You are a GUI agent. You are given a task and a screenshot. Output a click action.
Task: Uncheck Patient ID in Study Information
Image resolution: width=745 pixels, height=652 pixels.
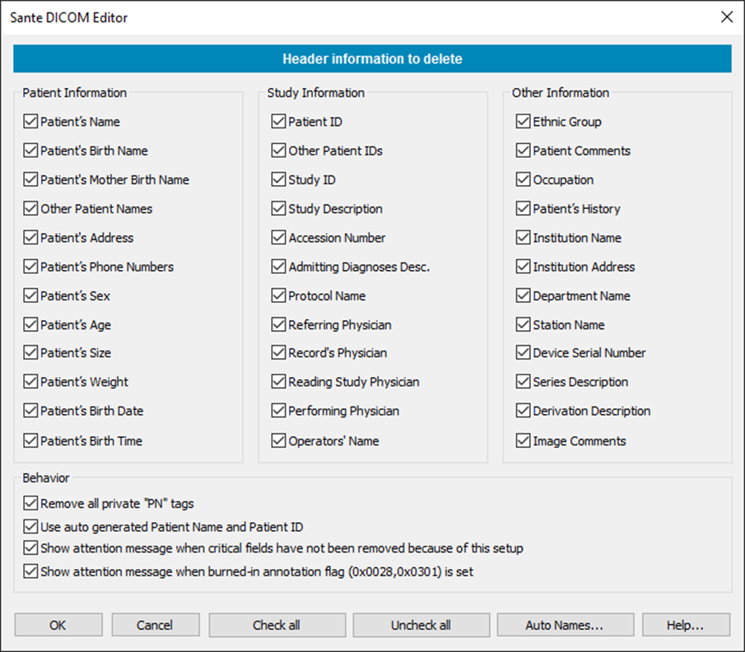(278, 122)
